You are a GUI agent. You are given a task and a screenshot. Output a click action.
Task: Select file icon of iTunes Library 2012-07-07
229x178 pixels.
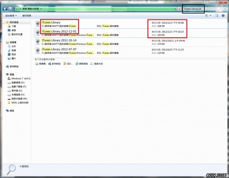(38, 51)
